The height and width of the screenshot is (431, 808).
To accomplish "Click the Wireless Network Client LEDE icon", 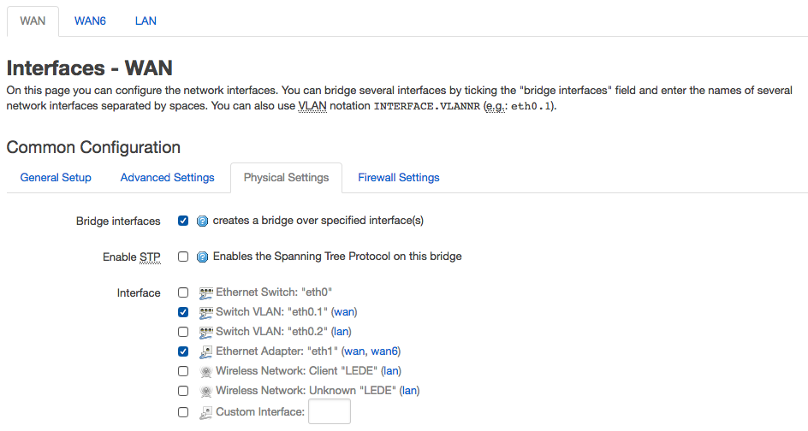I will click(206, 371).
